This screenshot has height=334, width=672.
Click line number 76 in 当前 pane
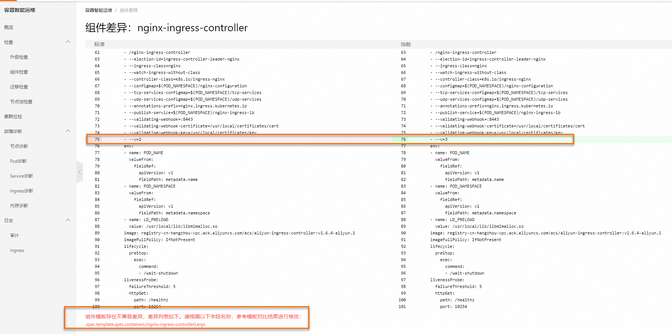(404, 139)
